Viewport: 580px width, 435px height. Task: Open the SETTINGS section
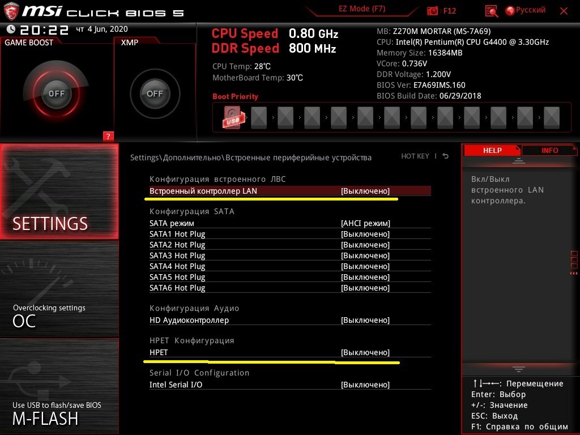59,191
